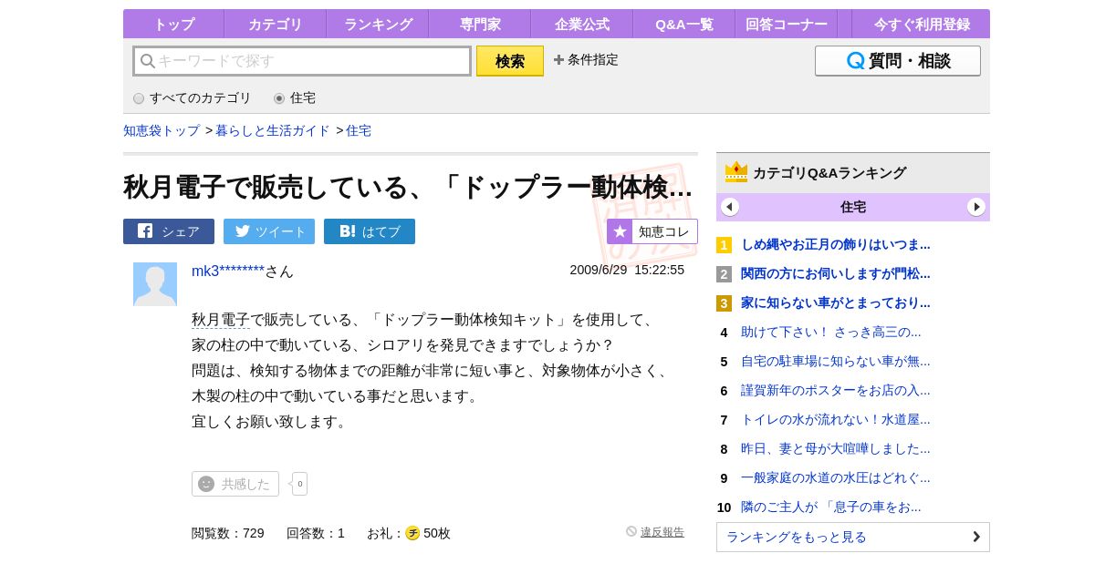Image resolution: width=1095 pixels, height=574 pixels.
Task: Click the magnifier icon in search box
Action: (148, 61)
